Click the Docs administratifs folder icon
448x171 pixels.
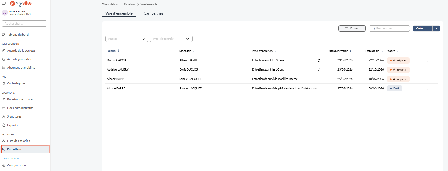point(4,108)
